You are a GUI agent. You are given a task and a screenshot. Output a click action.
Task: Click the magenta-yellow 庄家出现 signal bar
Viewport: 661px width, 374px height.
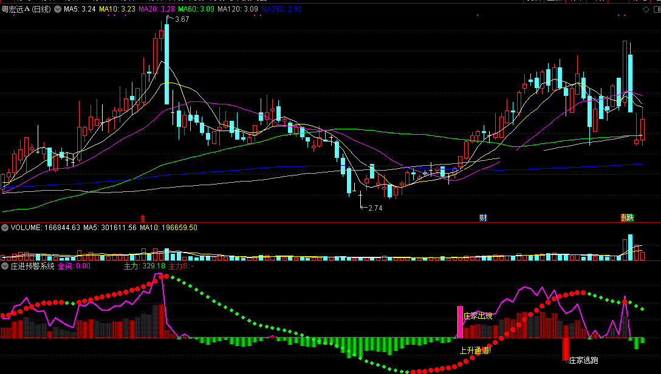coord(460,322)
